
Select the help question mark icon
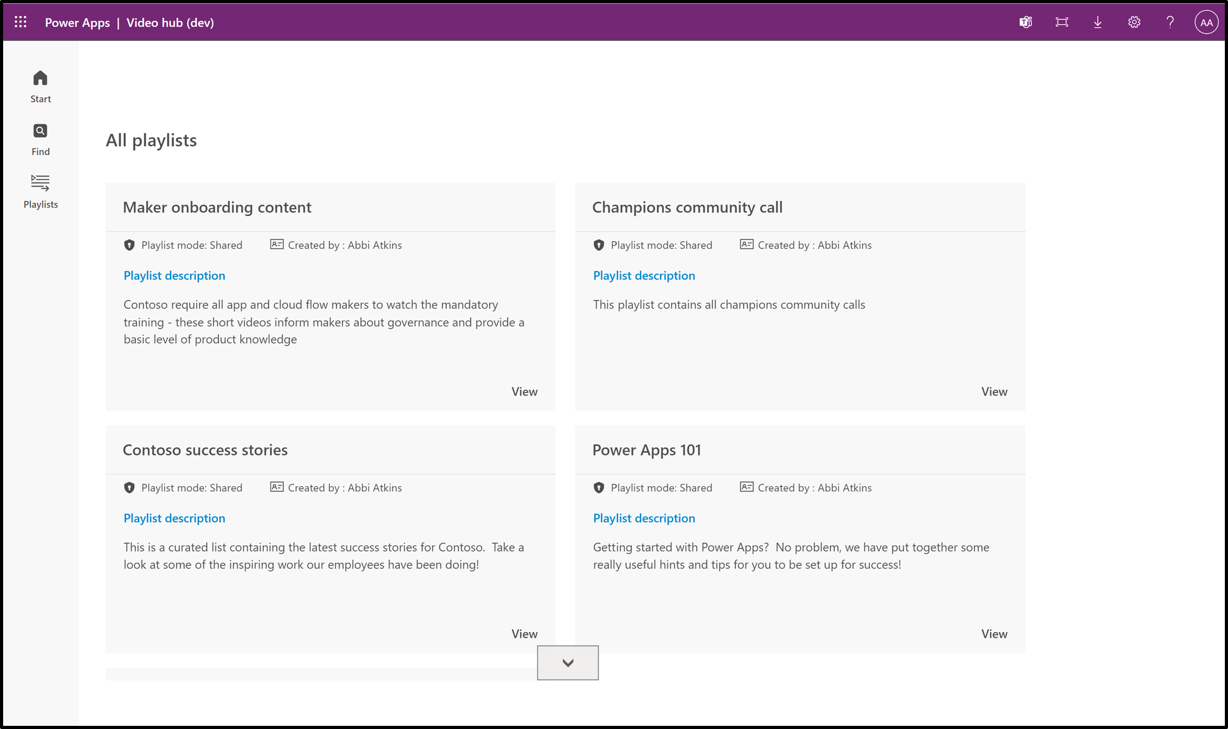(1170, 21)
